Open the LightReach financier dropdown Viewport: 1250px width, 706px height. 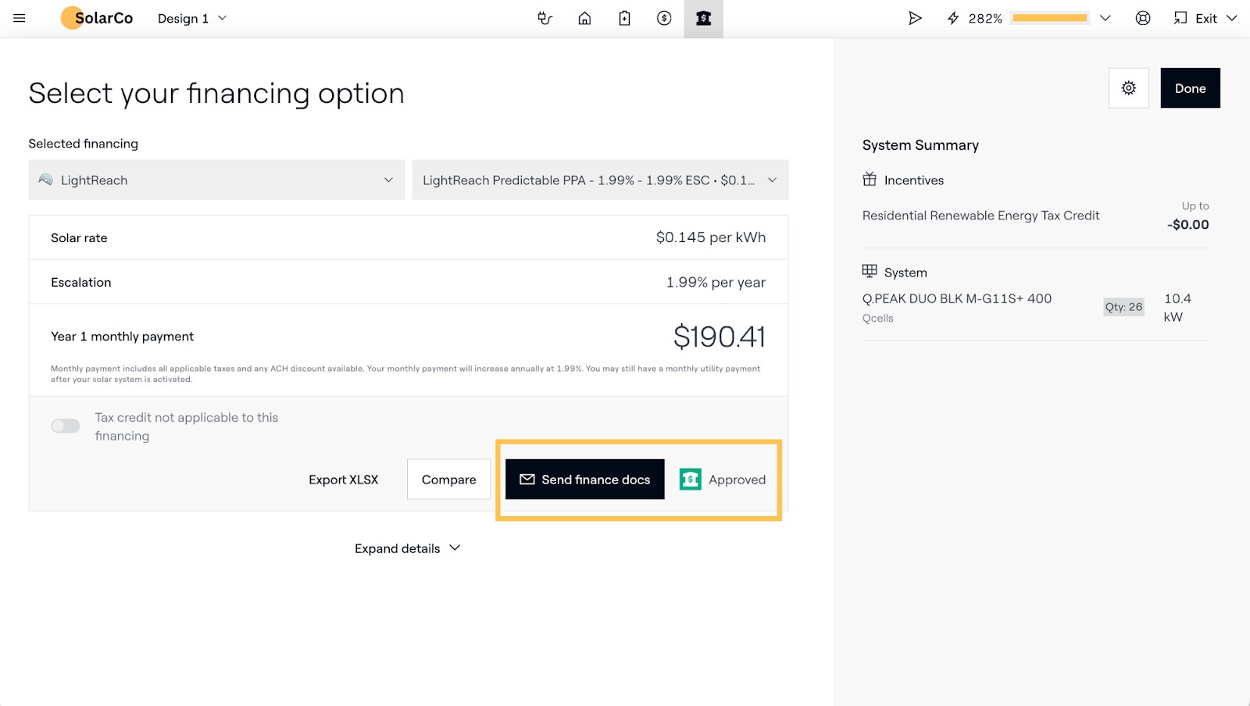(x=216, y=180)
